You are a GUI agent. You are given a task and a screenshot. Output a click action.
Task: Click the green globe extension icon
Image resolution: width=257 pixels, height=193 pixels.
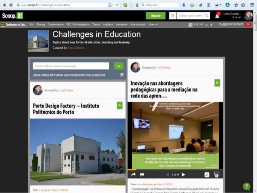192,5
